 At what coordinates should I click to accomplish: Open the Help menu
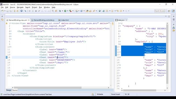pos(54,7)
